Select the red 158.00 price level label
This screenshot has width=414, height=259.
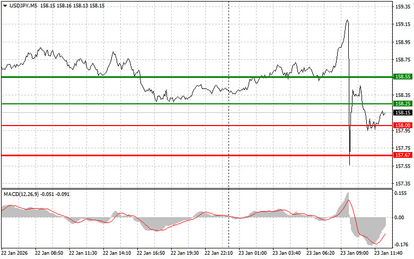tap(403, 126)
